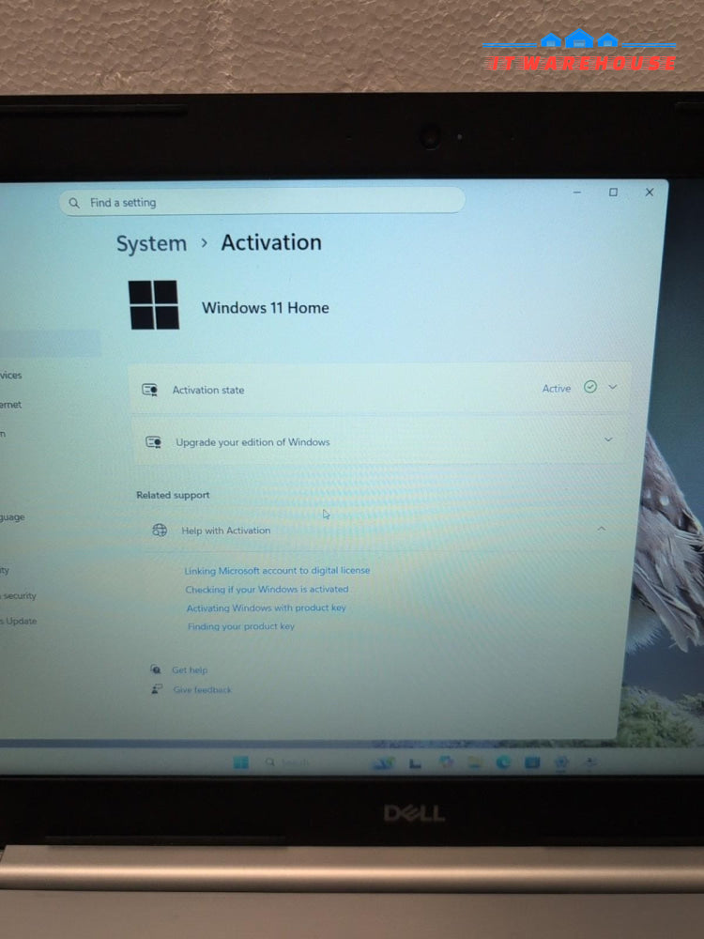Click the Give feedback link
Screen dimensions: 704x939
[x=203, y=690]
